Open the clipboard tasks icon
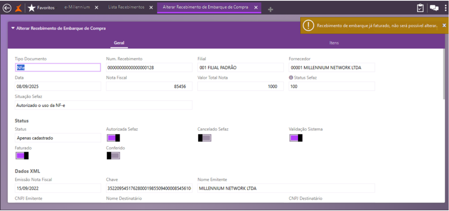Screen dimensions: 449x211 (420, 8)
